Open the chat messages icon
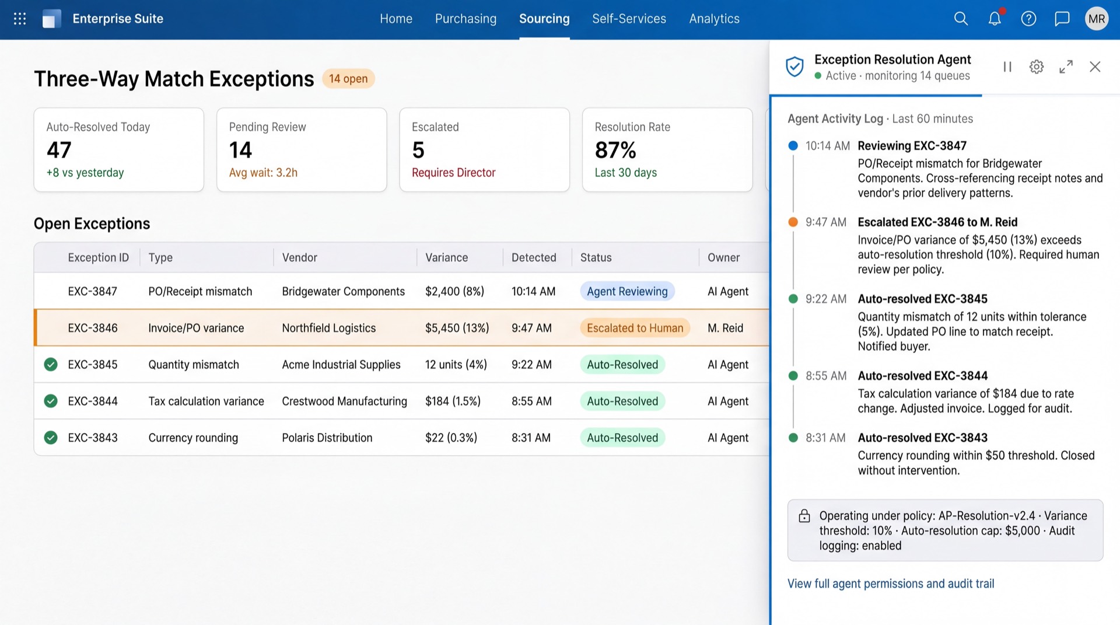Image resolution: width=1120 pixels, height=625 pixels. pos(1062,19)
